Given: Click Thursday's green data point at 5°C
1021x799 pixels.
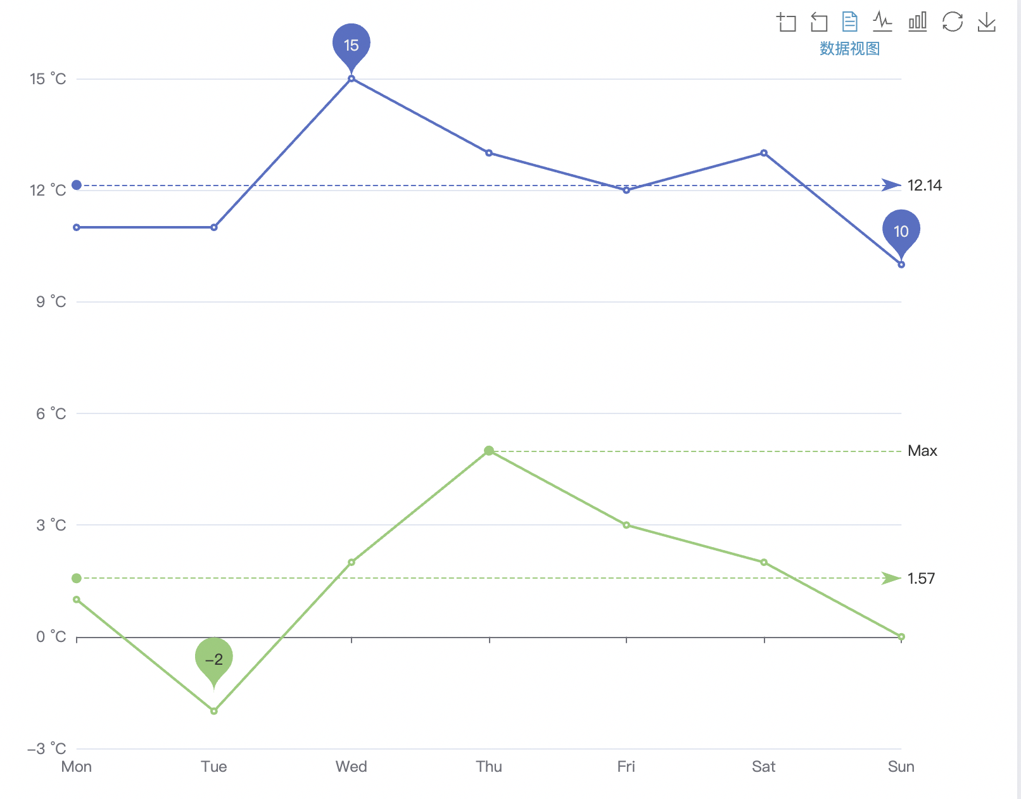Looking at the screenshot, I should pyautogui.click(x=488, y=451).
